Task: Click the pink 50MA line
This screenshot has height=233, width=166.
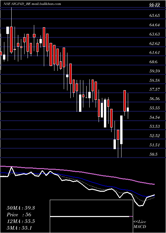Action: coord(77,172)
